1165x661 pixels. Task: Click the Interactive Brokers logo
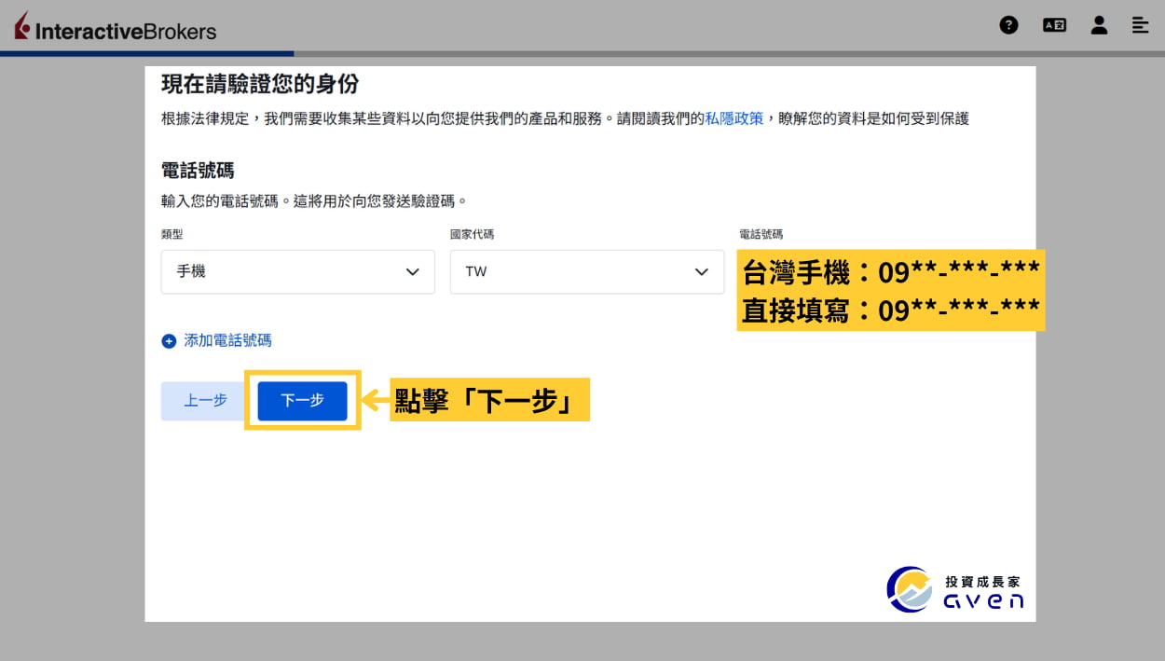coord(115,27)
